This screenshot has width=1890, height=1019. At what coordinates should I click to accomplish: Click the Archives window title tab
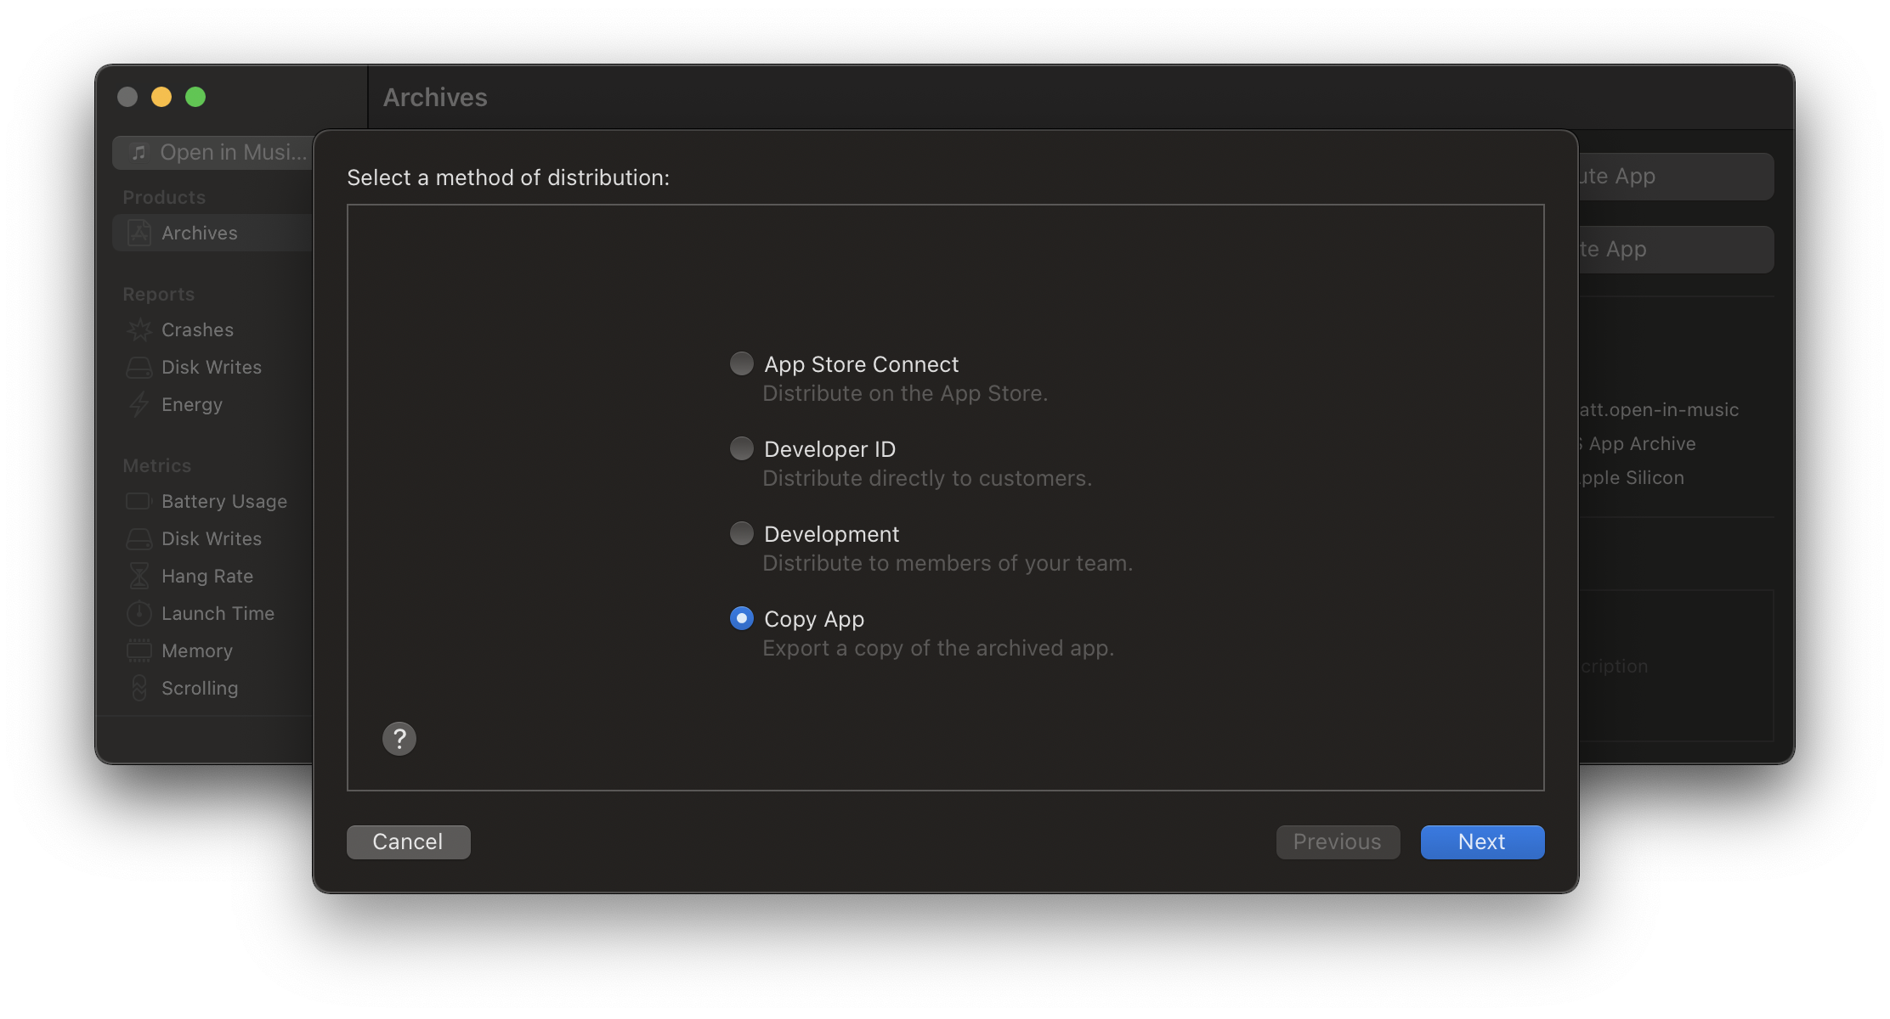click(435, 97)
